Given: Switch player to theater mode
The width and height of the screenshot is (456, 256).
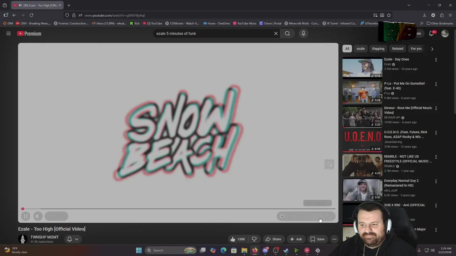Looking at the screenshot, I should point(317,216).
